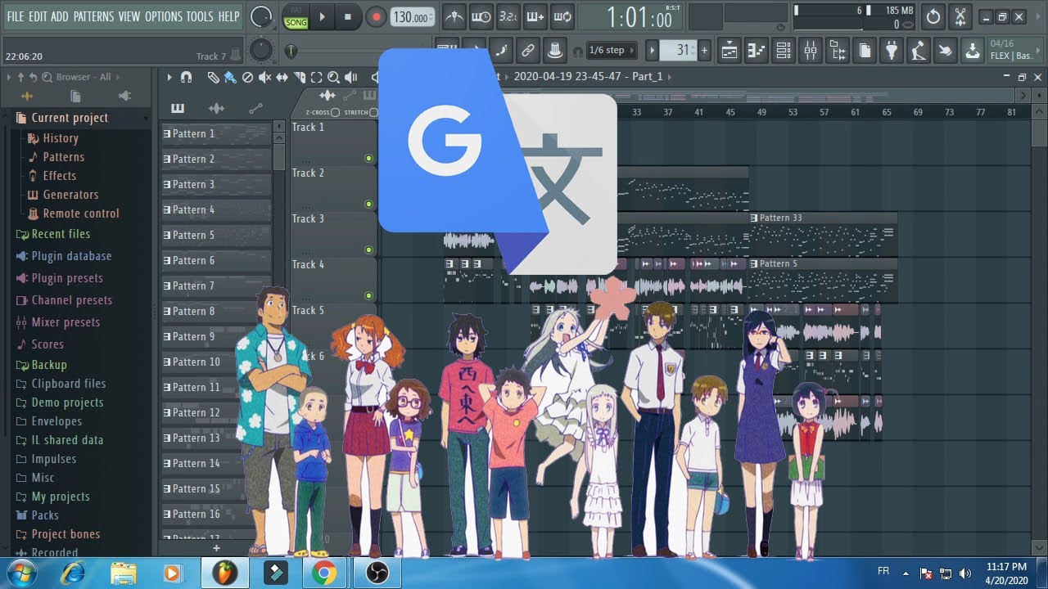Click the stamp icon in toolbar
Viewport: 1048px width, 589px height.
click(x=555, y=51)
